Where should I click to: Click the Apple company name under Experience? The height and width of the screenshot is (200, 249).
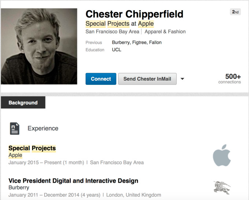(x=15, y=155)
